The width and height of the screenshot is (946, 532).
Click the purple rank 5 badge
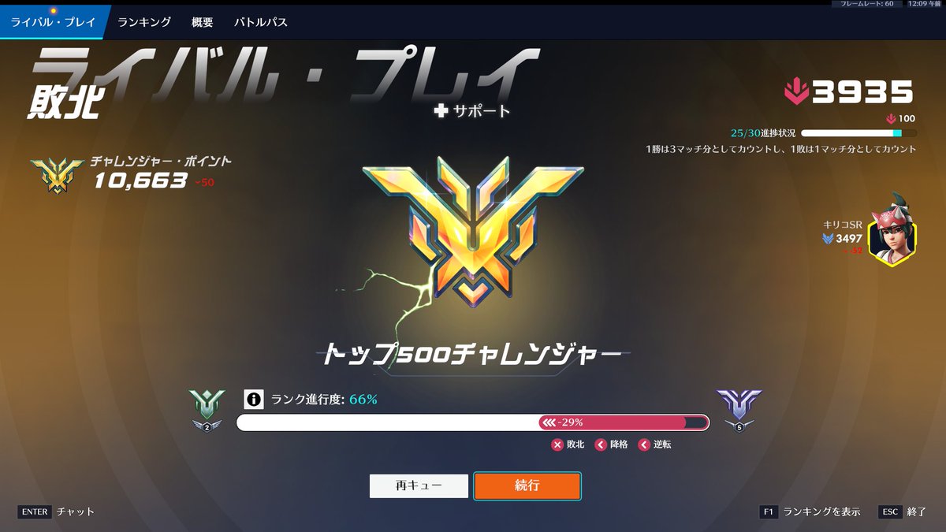[x=739, y=410]
